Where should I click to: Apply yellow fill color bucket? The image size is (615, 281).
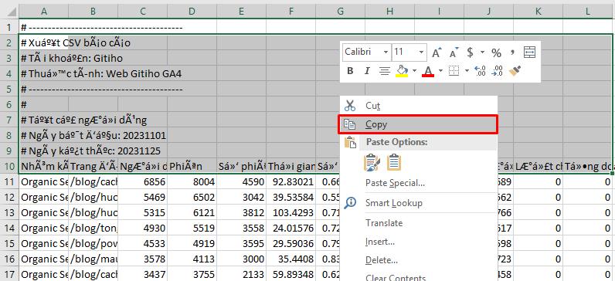pyautogui.click(x=402, y=71)
